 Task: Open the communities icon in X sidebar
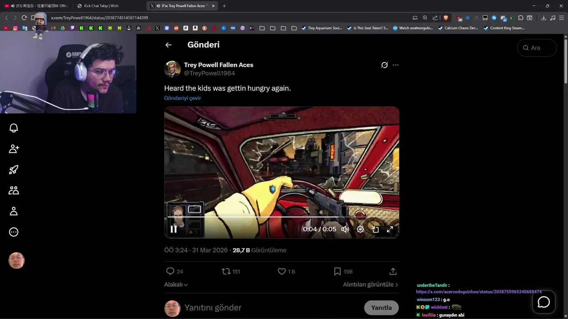click(x=14, y=191)
